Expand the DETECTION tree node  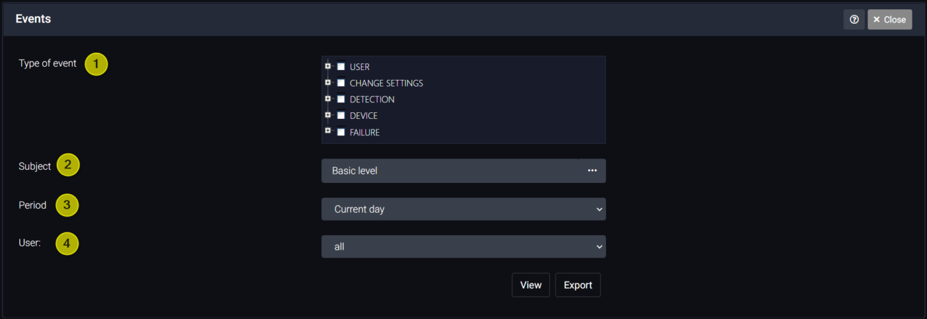coord(328,98)
